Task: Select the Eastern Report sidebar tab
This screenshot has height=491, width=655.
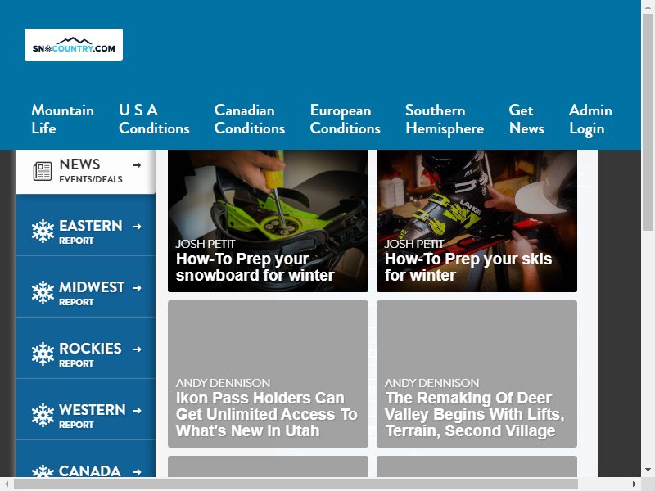Action: pyautogui.click(x=86, y=226)
